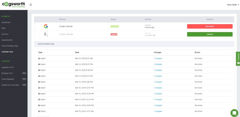Viewport: 240px width, 117px height.
Task: Click the Google Calendar logo icon
Action: point(46,26)
